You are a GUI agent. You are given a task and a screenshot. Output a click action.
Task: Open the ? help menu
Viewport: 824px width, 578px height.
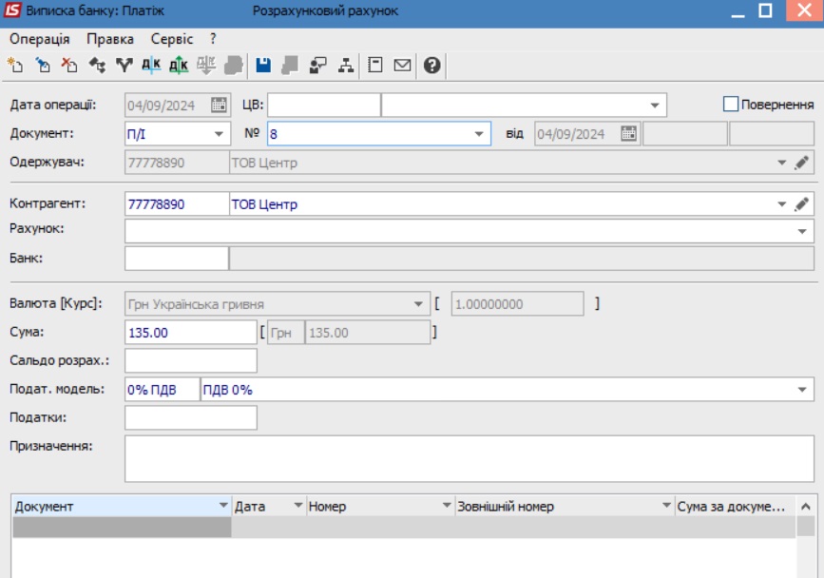click(x=212, y=39)
